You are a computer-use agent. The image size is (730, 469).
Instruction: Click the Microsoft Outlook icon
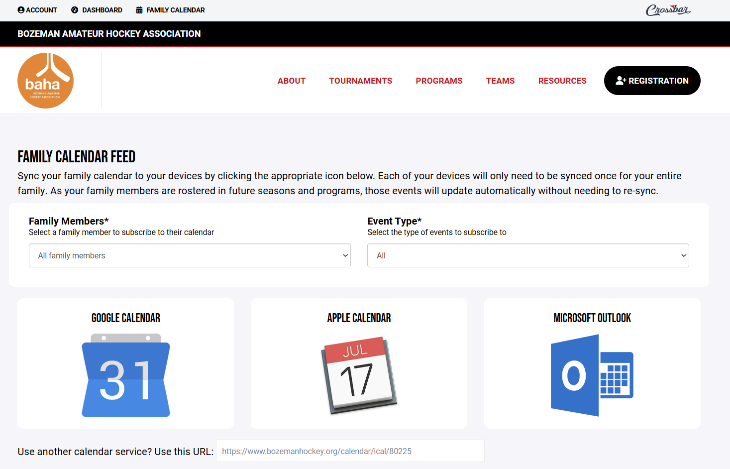(x=592, y=375)
